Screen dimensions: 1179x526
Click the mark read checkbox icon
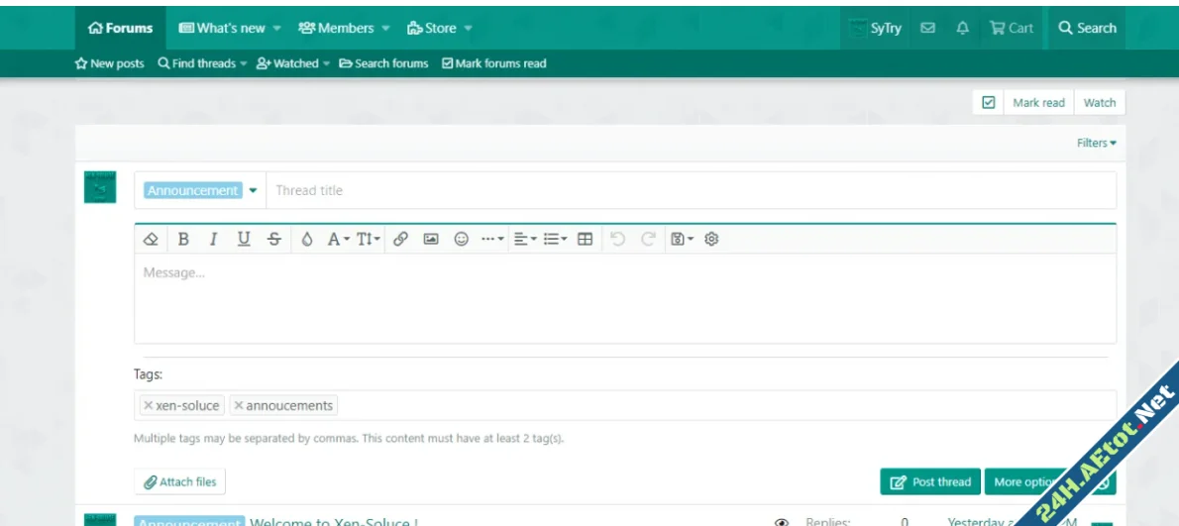point(988,103)
